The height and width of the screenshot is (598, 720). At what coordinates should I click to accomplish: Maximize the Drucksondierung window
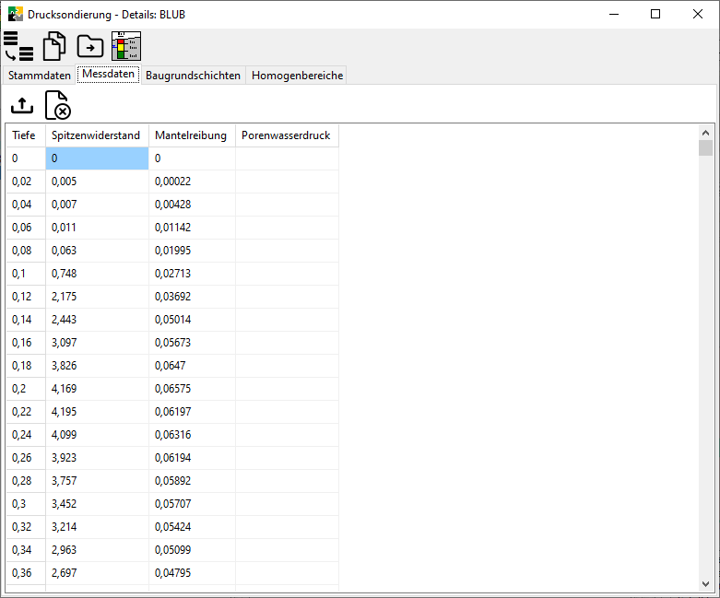click(x=655, y=14)
